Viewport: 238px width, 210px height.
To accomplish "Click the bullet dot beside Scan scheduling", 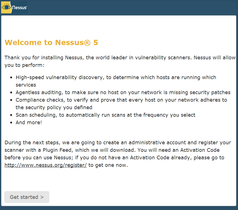I will 11,115.
